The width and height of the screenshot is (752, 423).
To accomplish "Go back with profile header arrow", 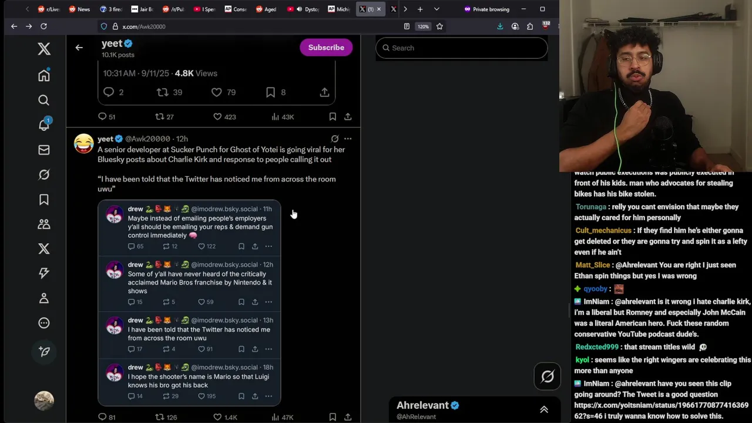I will click(79, 48).
